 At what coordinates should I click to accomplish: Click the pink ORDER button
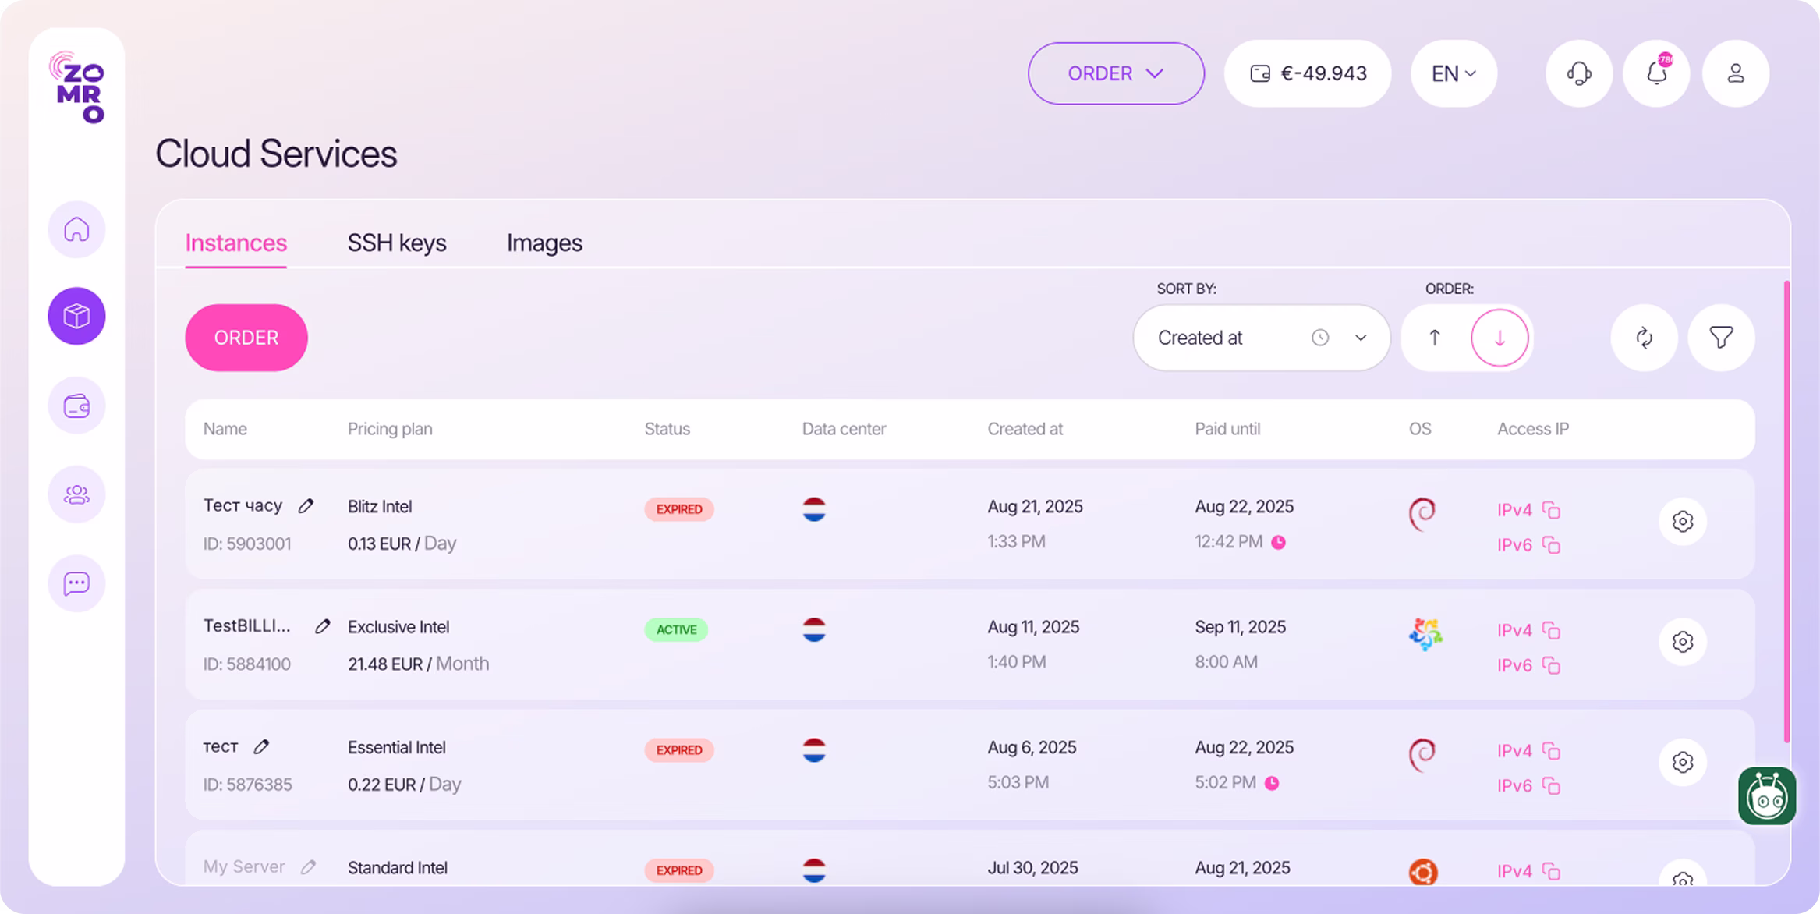click(x=246, y=338)
